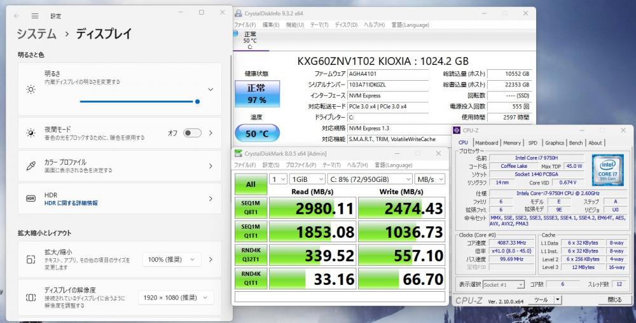The height and width of the screenshot is (323, 636).
Task: Open the test count dropdown in CrystalDiskMark
Action: point(278,179)
